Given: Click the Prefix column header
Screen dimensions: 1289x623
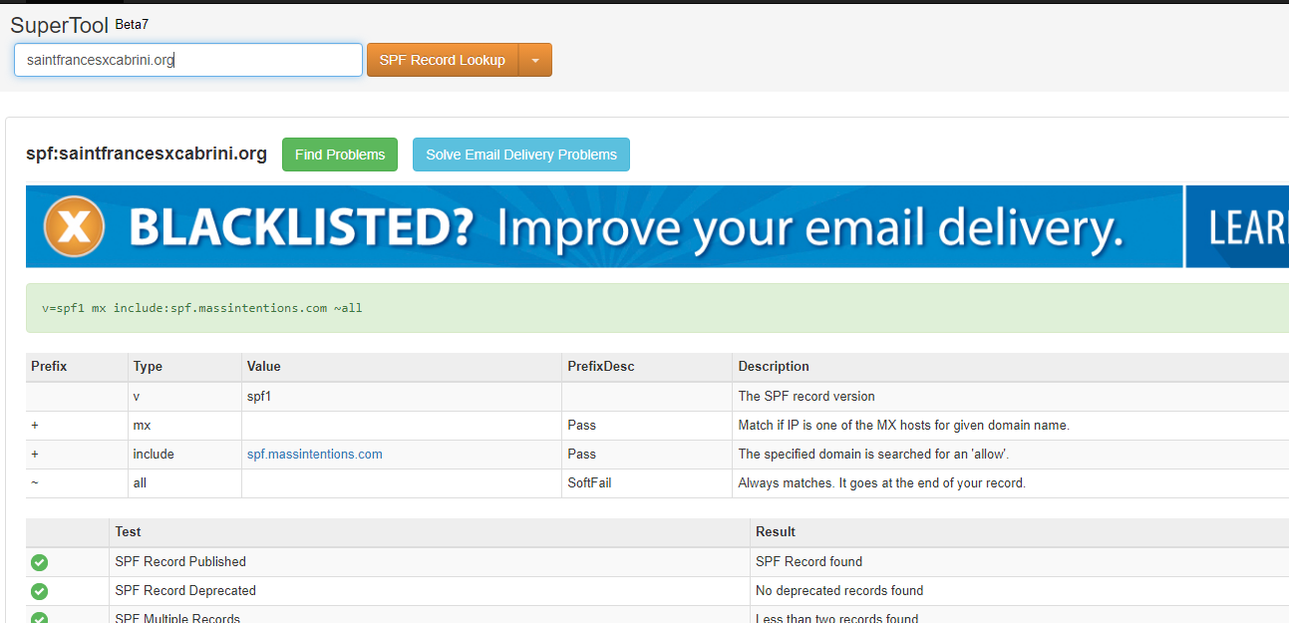Looking at the screenshot, I should [49, 367].
